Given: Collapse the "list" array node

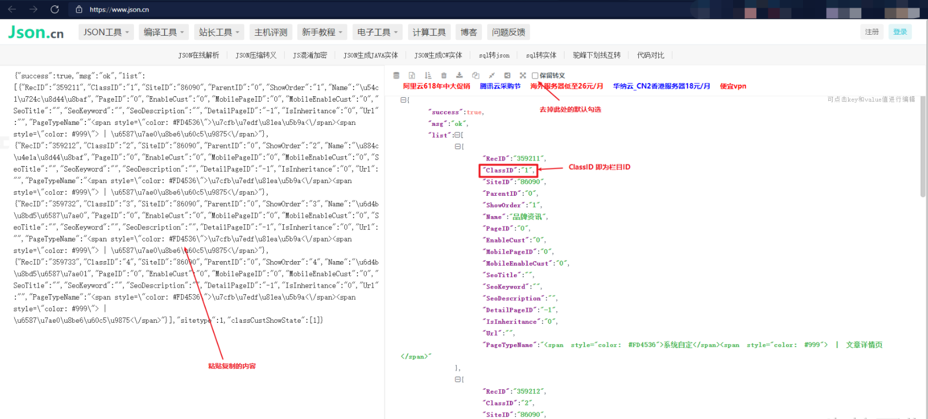Looking at the screenshot, I should click(457, 135).
